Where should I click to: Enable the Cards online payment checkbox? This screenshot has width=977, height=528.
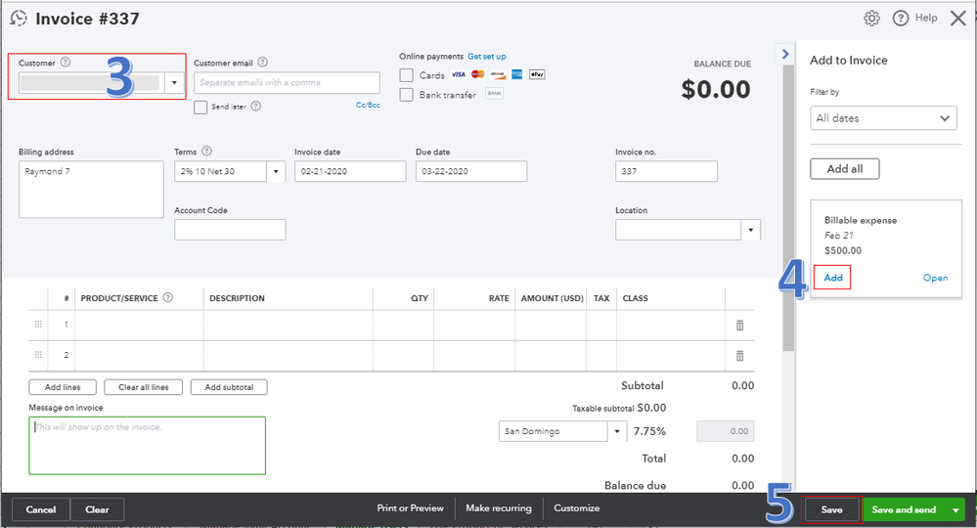tap(406, 75)
